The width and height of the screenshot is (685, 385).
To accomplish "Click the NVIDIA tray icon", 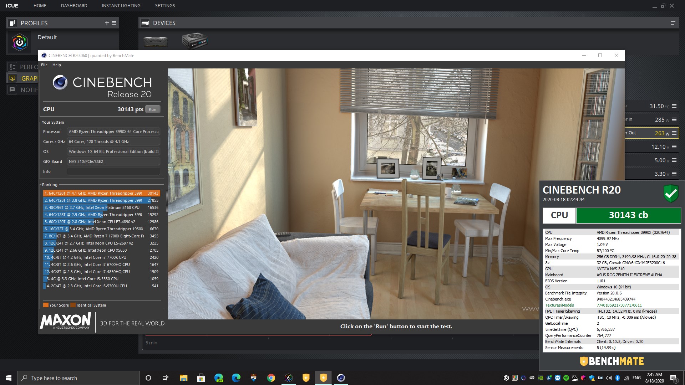I will point(541,378).
